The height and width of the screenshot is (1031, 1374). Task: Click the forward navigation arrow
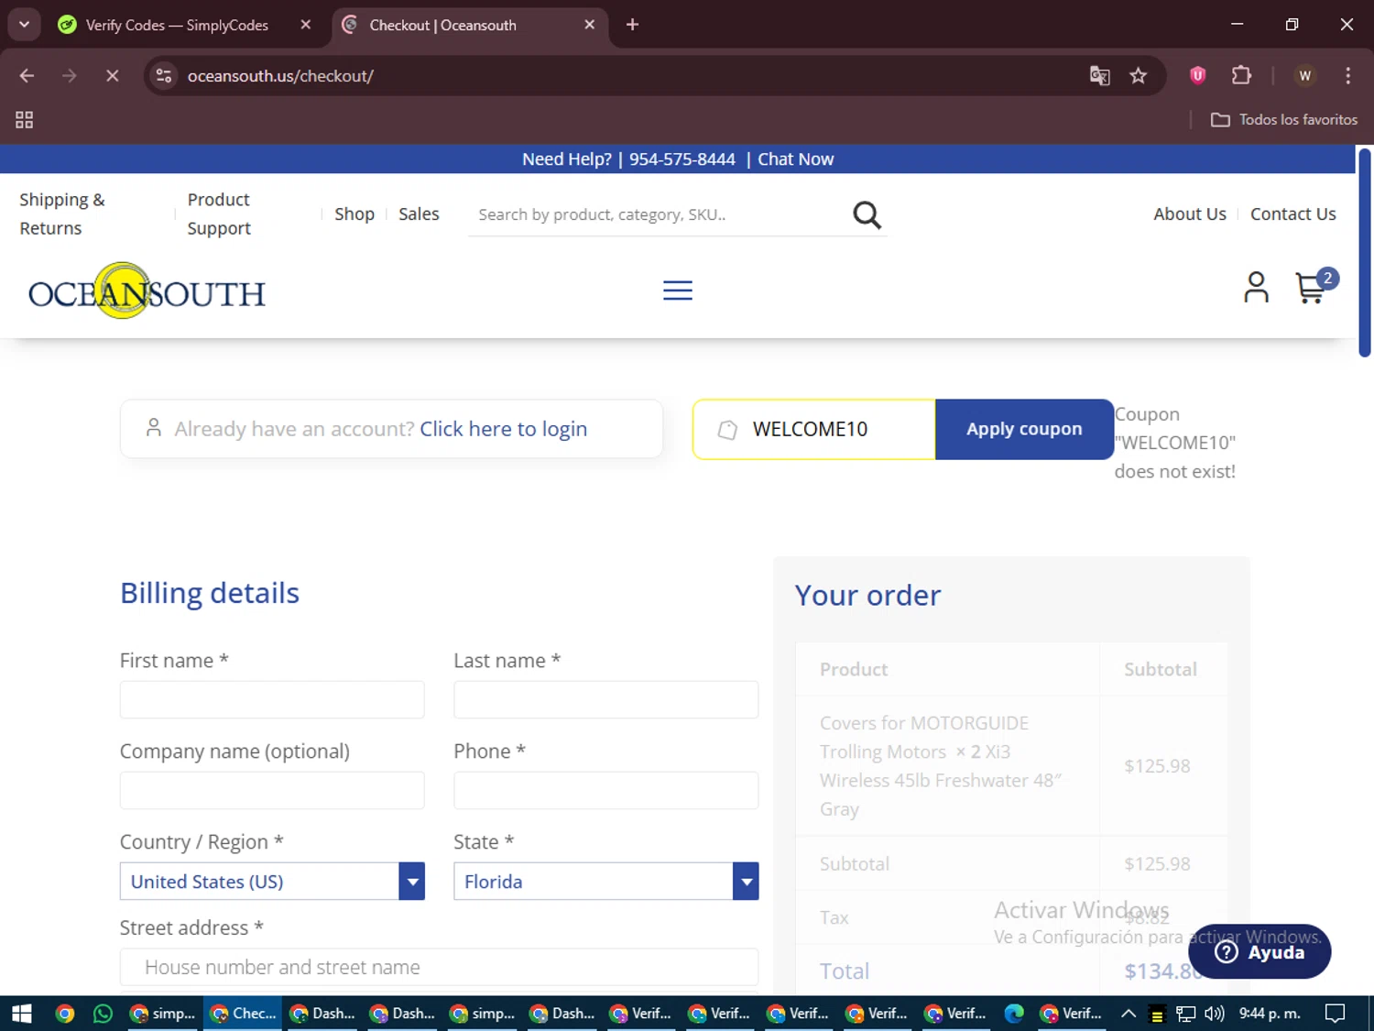click(70, 76)
